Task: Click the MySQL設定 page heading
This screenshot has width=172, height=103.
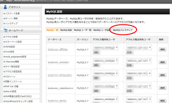Action: tap(54, 12)
